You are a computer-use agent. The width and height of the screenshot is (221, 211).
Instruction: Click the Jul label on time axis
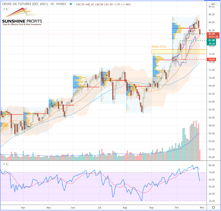99,208
